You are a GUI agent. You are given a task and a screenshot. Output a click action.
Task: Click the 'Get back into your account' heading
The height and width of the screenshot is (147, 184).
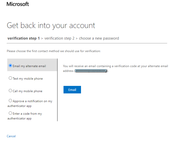click(x=51, y=26)
